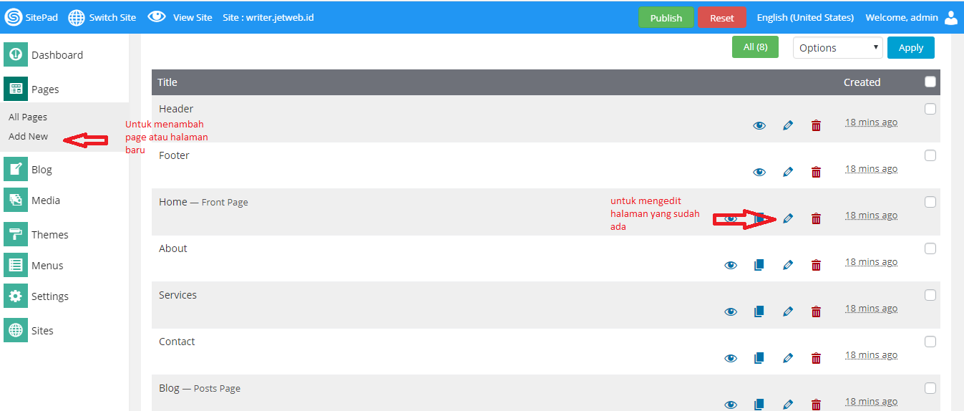Open the Themes menu label
Viewport: 964px width, 411px height.
[50, 235]
